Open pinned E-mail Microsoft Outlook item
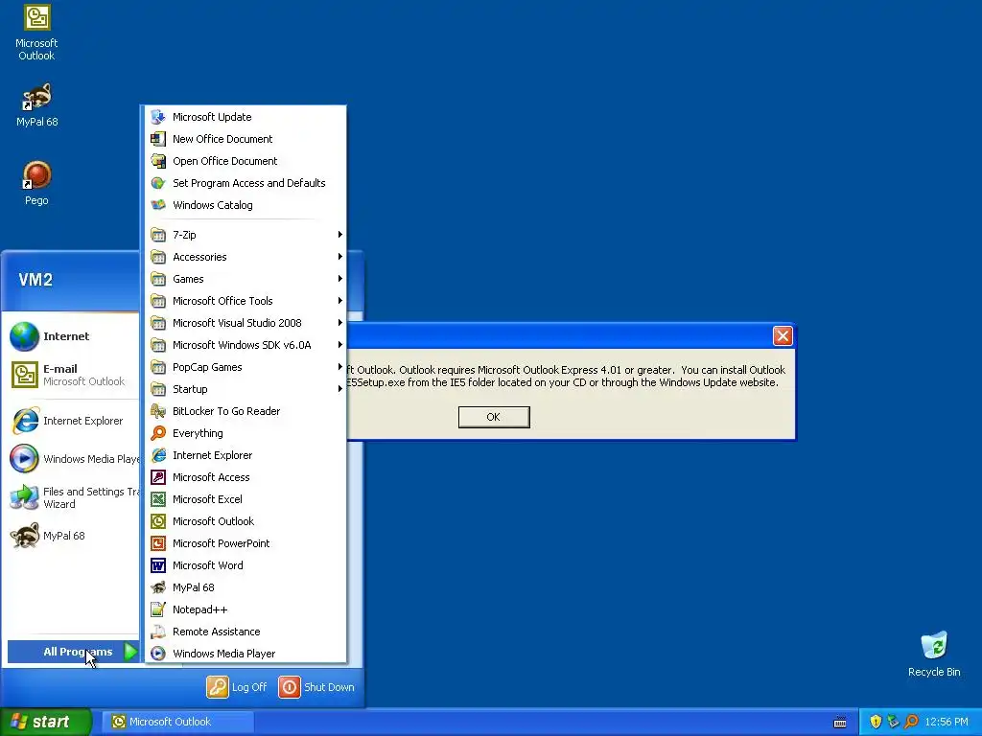The height and width of the screenshot is (736, 982). tap(73, 375)
